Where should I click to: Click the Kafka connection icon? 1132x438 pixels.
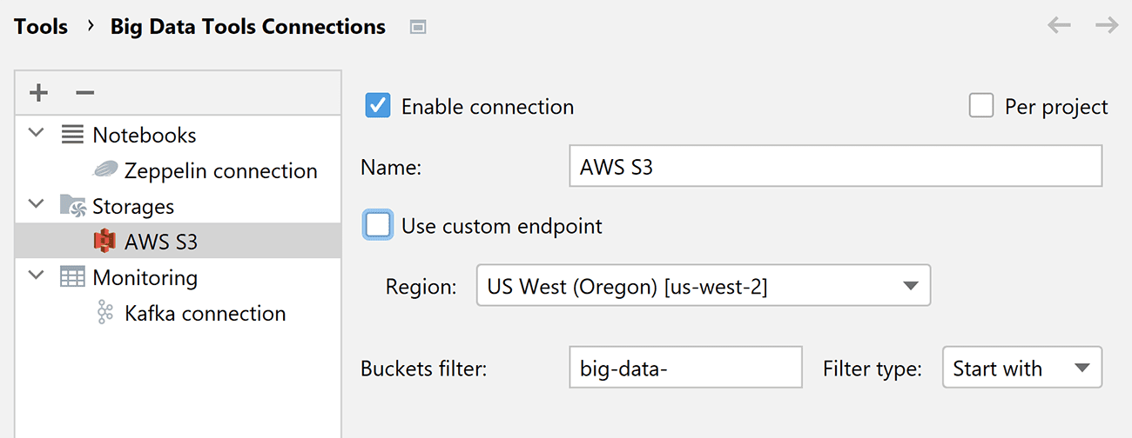click(x=105, y=313)
